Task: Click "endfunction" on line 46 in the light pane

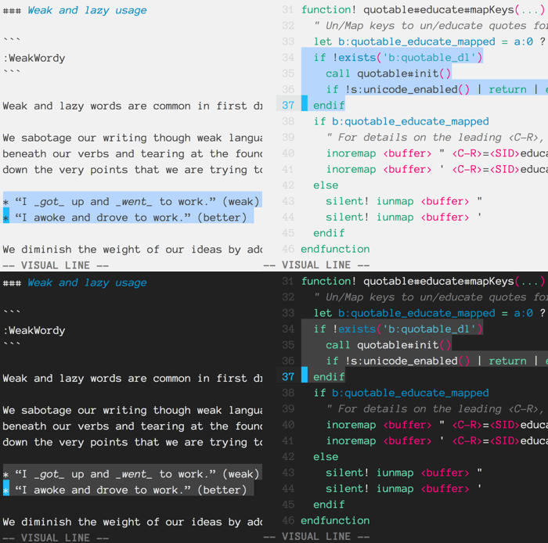Action: pyautogui.click(x=335, y=249)
